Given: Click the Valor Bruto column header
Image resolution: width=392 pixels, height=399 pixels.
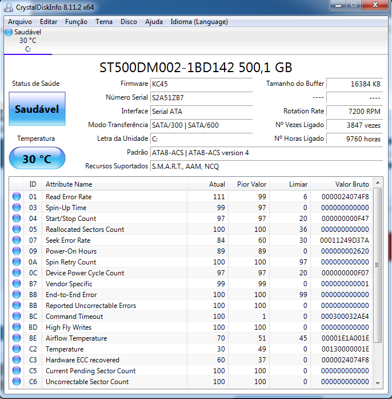Looking at the screenshot, I should coord(342,184).
